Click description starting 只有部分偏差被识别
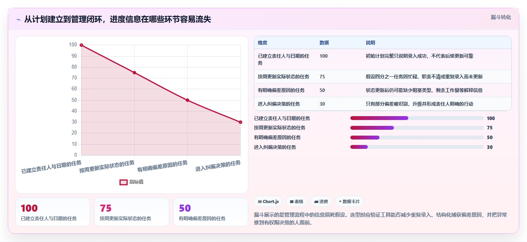527x242 pixels. pyautogui.click(x=419, y=104)
